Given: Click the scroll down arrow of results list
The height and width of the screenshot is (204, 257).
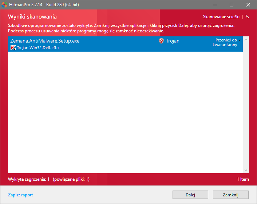Looking at the screenshot, I should point(246,170).
